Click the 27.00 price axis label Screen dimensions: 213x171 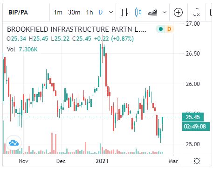point(193,24)
